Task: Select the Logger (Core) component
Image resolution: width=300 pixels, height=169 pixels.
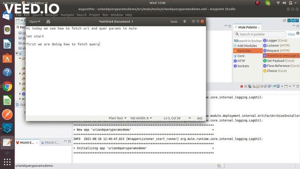Action: [x=275, y=41]
